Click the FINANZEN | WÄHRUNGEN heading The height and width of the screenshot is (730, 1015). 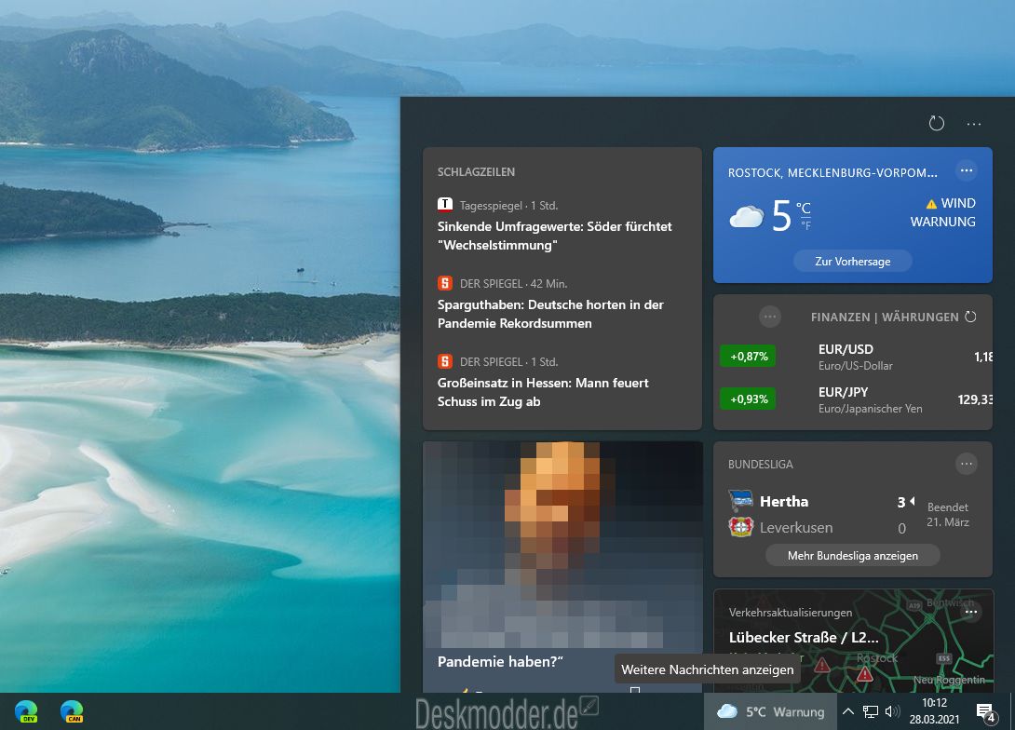(x=885, y=318)
